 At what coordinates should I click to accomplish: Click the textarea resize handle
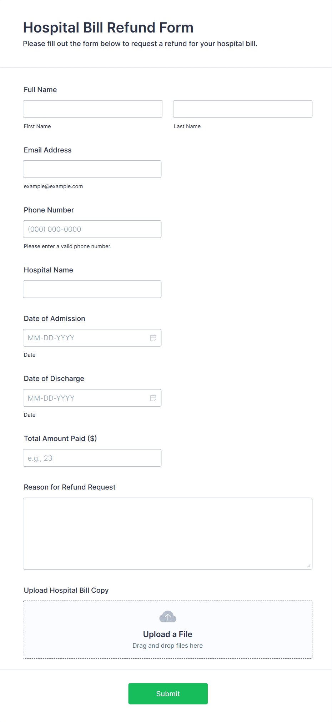[309, 566]
